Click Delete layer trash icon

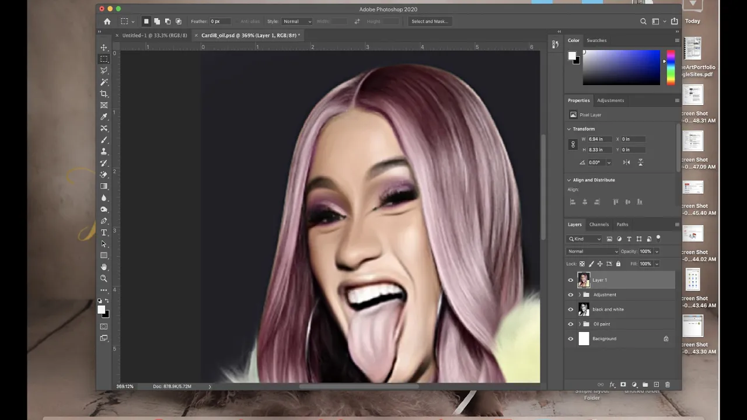[668, 385]
